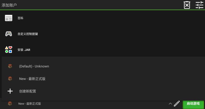Click the crafting table icon of the Default profile
The width and height of the screenshot is (205, 109).
click(x=10, y=66)
